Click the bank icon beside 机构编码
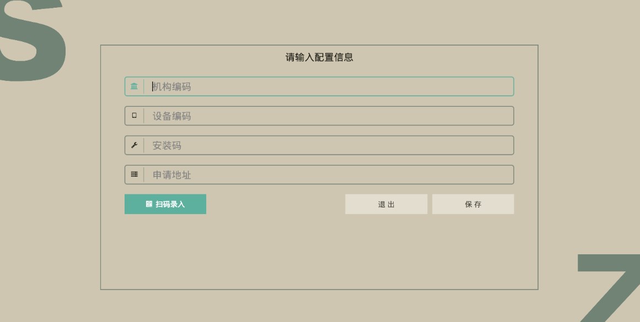 tap(134, 86)
